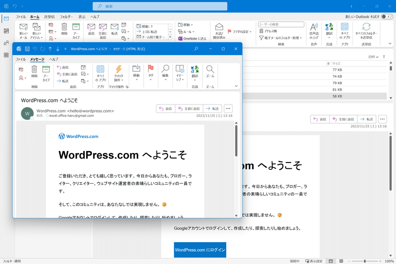Screen dimensions: 396x264
Task: Open Filter Email dropdown in main ribbon
Action: tap(280, 38)
